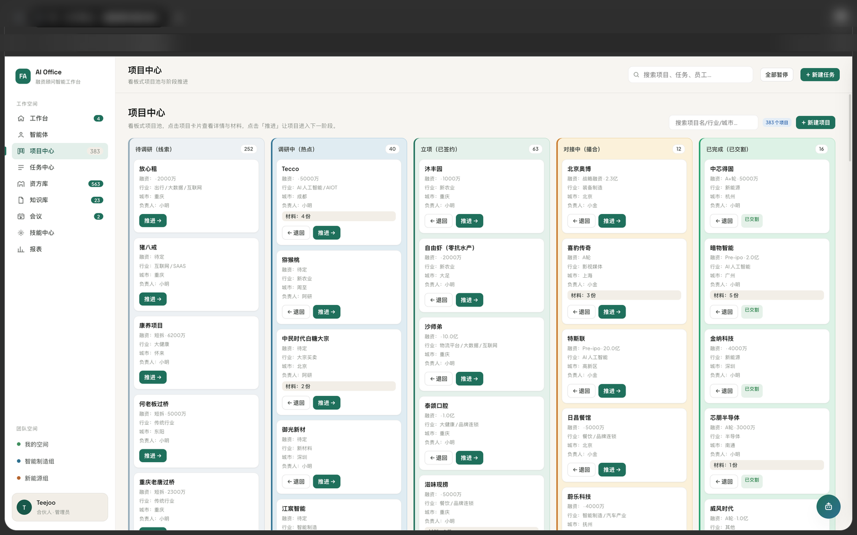Click 材料：3 份 on 喜豹传奇 card
Screen dimensions: 857x535
[625, 295]
